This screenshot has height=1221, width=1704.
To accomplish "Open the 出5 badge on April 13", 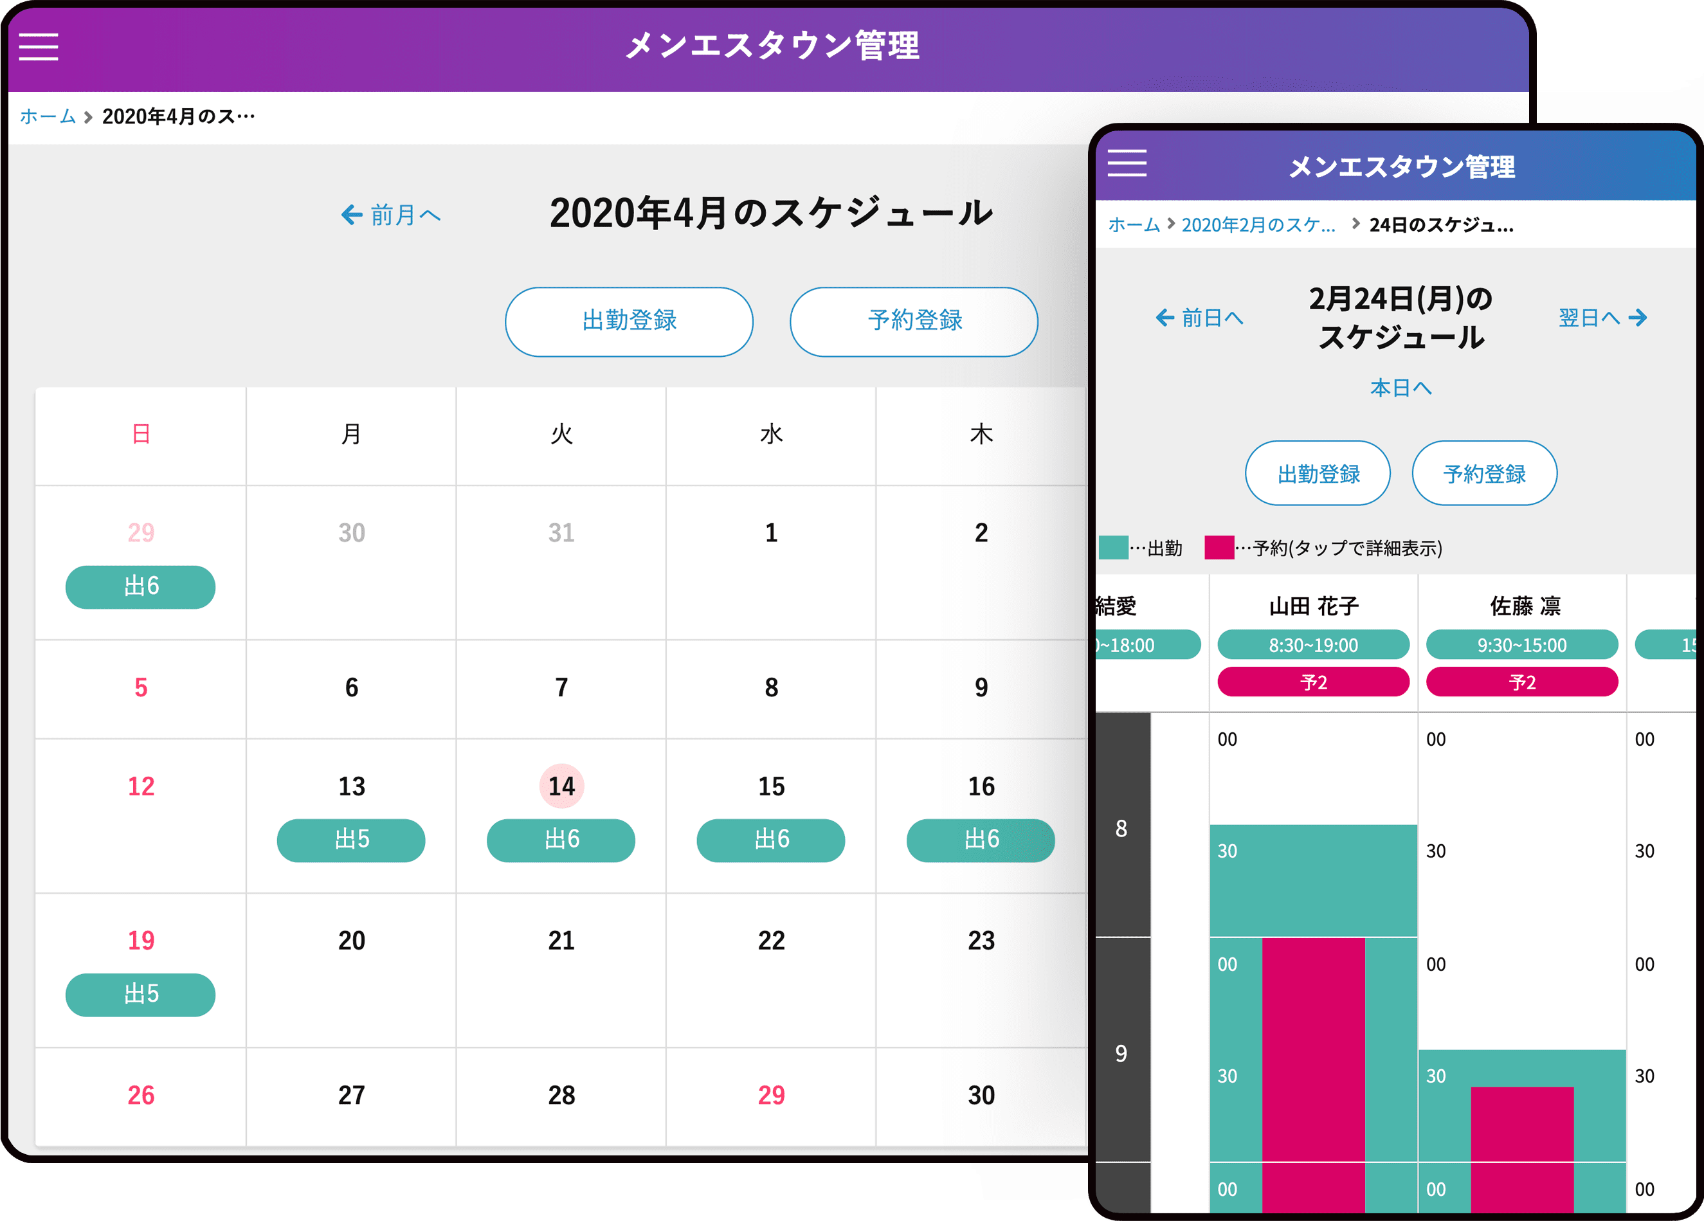I will [x=351, y=840].
